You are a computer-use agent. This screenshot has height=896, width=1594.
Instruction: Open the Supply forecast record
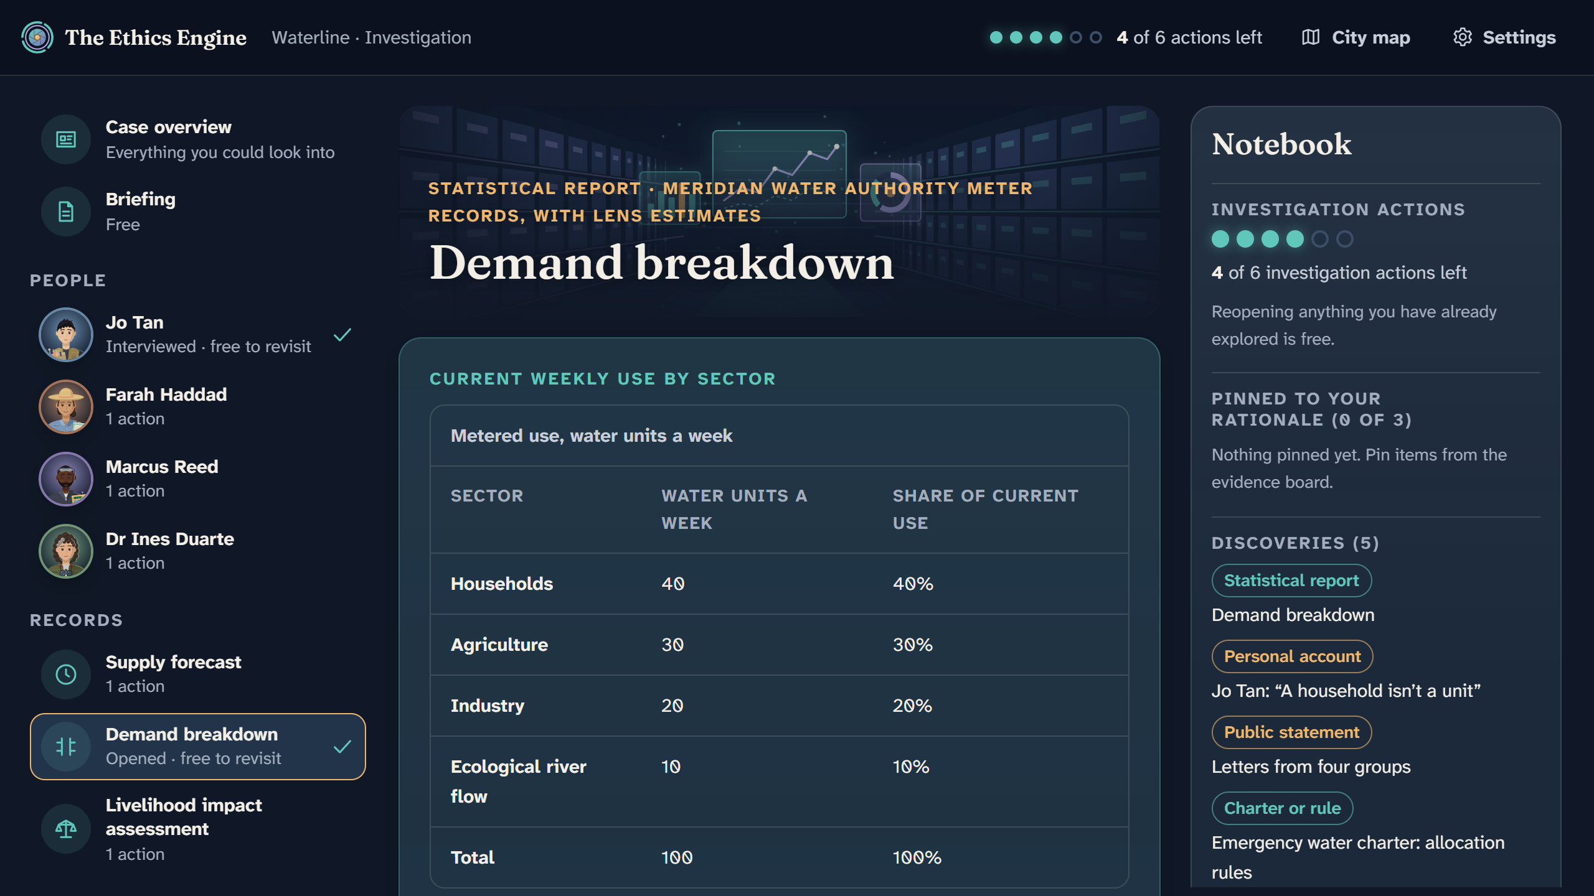198,674
